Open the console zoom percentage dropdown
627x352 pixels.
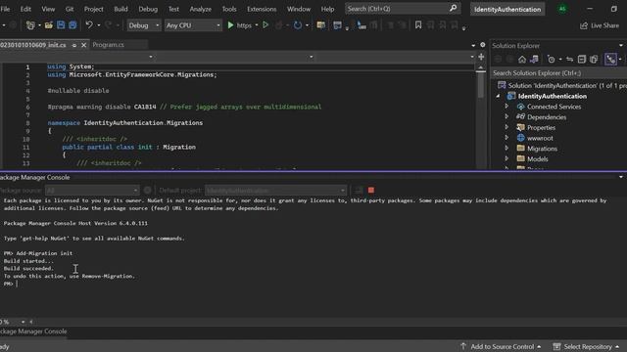23,322
